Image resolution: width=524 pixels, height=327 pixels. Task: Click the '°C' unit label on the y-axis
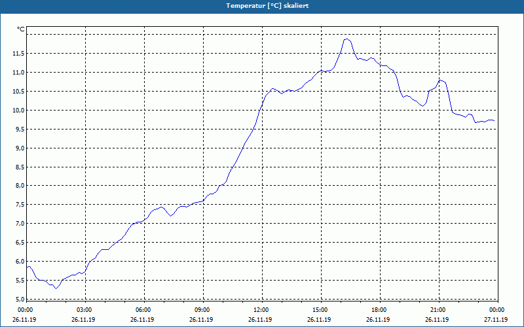(x=21, y=29)
